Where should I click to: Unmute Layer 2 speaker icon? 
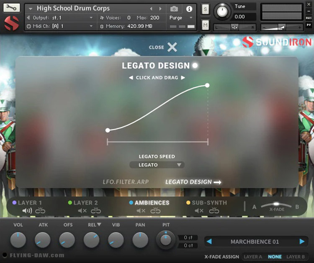point(82,211)
